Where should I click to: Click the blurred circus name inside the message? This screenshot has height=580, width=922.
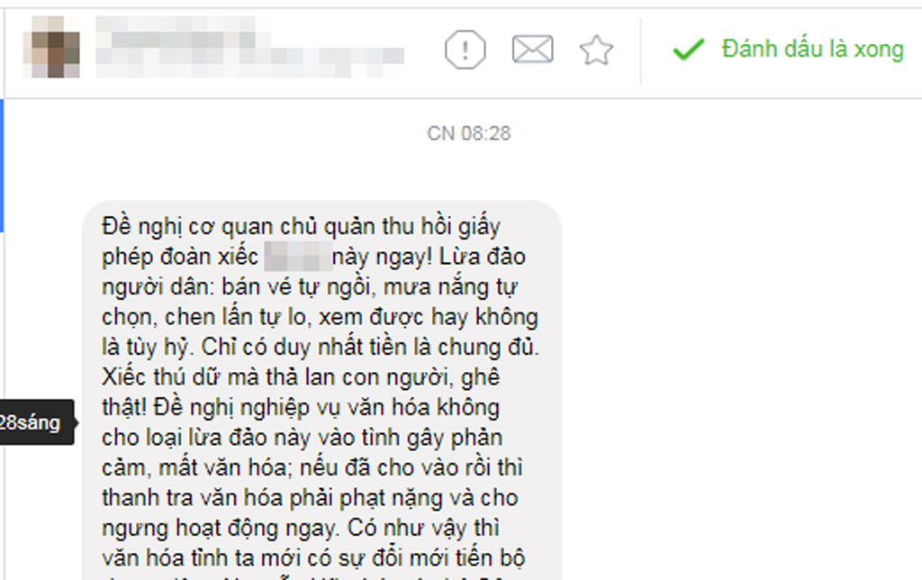click(298, 257)
